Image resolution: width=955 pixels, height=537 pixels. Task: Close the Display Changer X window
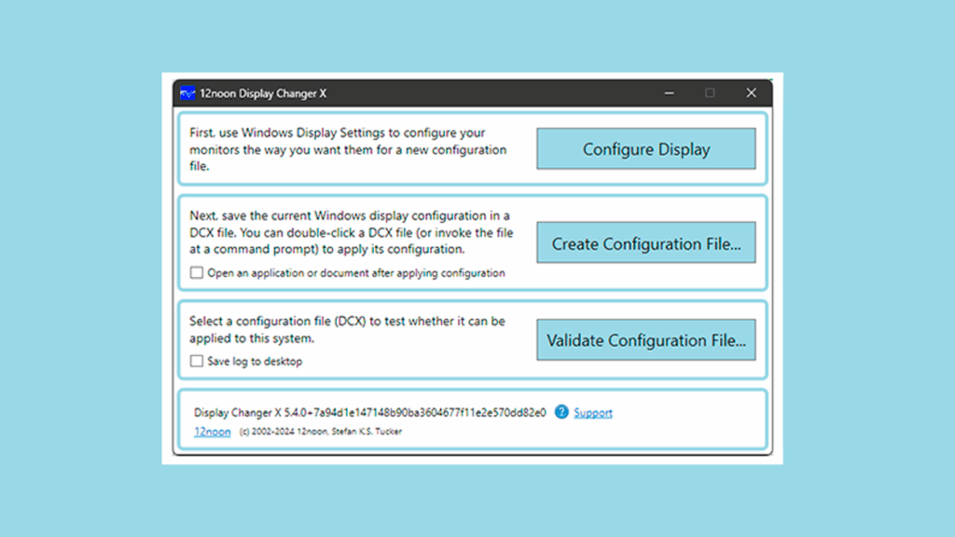click(751, 93)
